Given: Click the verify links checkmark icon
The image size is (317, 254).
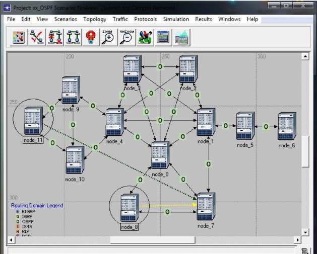Looking at the screenshot, I should (x=37, y=37).
